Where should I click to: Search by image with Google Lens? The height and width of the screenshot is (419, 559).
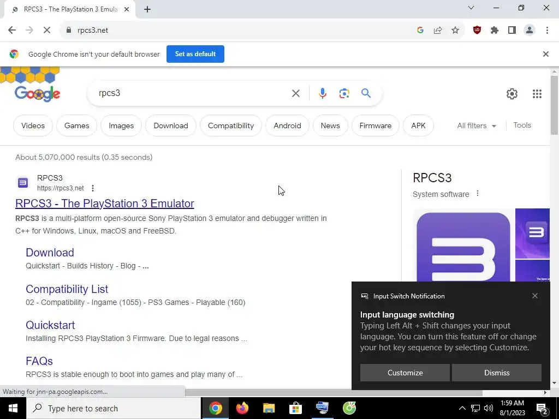(x=344, y=93)
